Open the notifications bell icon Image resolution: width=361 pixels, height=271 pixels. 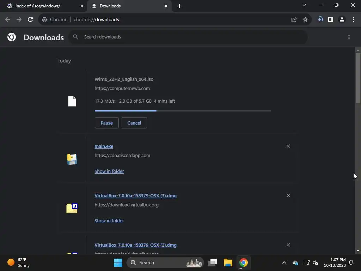click(351, 263)
